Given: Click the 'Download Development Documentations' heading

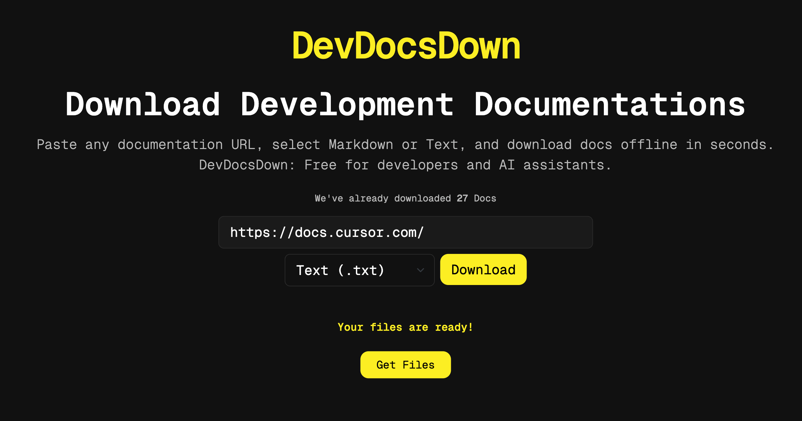Looking at the screenshot, I should click(x=405, y=105).
